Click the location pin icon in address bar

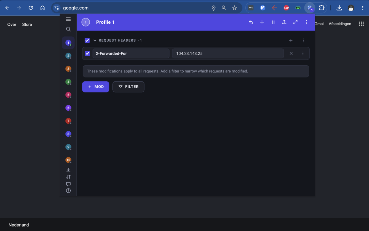point(214,8)
